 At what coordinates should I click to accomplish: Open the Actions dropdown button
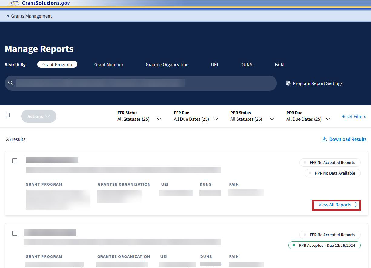pyautogui.click(x=39, y=116)
